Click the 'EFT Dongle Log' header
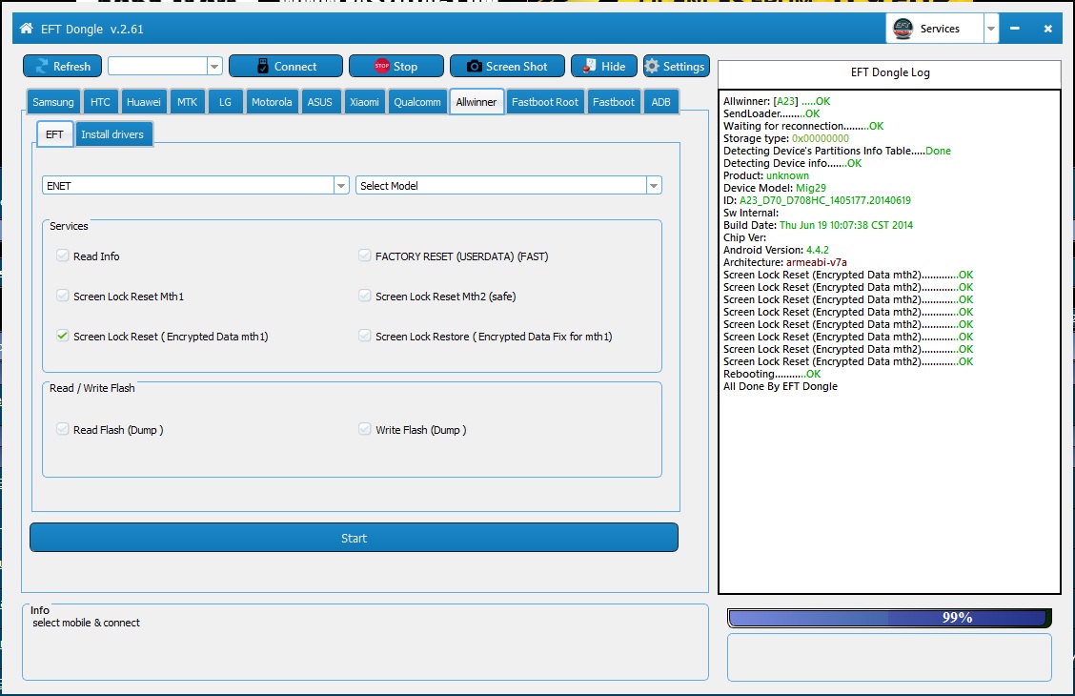 (x=890, y=72)
